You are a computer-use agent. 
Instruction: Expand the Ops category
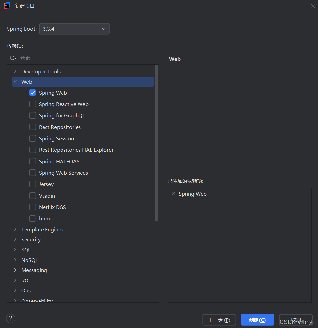15,290
